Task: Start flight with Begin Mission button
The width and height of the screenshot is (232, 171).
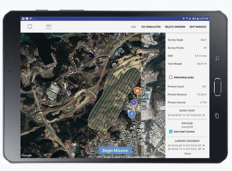Action: click(115, 151)
